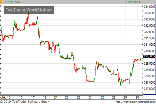Click the 15 perc (12:41) interval label
Image resolution: width=156 pixels, height=104 pixels.
click(133, 2)
